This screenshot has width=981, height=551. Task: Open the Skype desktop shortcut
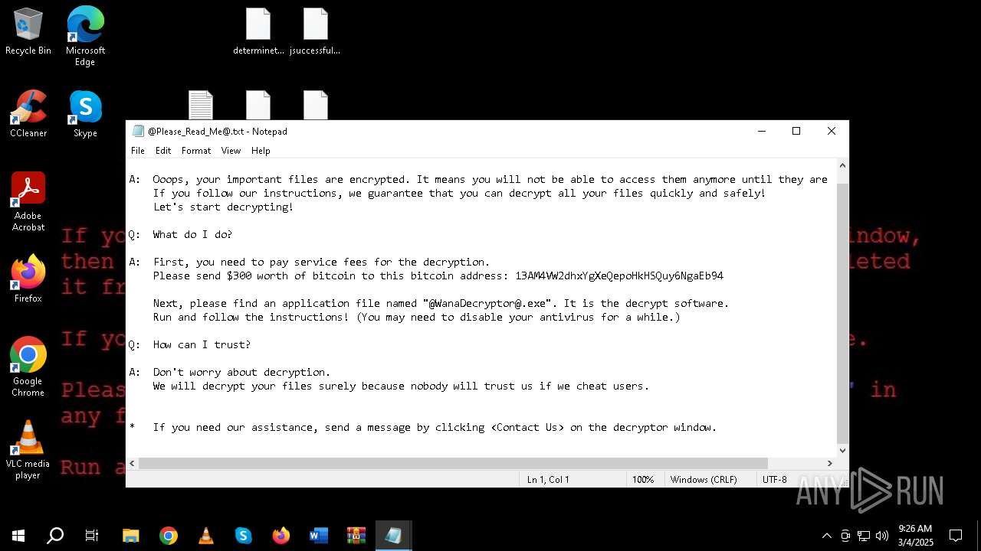pos(85,113)
